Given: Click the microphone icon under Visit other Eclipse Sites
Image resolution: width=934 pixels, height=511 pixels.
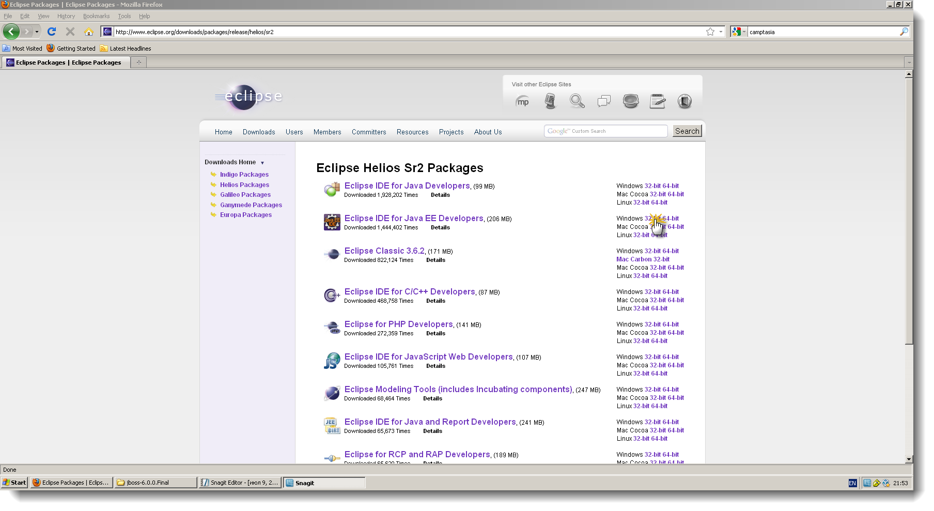Looking at the screenshot, I should click(x=551, y=101).
